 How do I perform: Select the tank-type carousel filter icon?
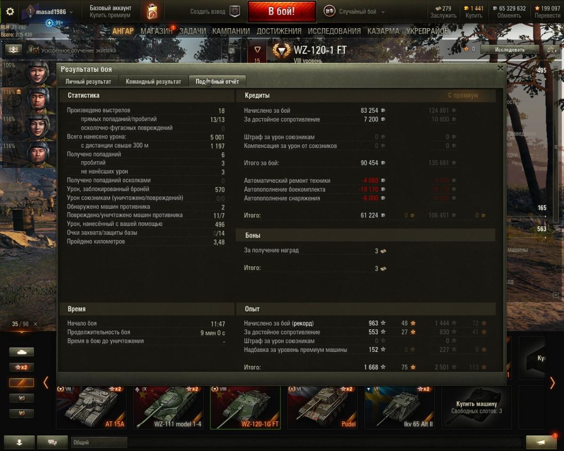coord(22,352)
